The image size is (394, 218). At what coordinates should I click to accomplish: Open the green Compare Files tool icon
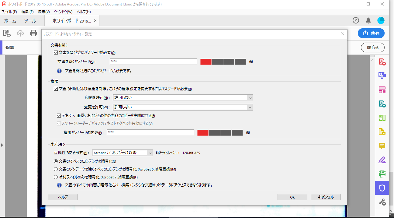(382, 118)
